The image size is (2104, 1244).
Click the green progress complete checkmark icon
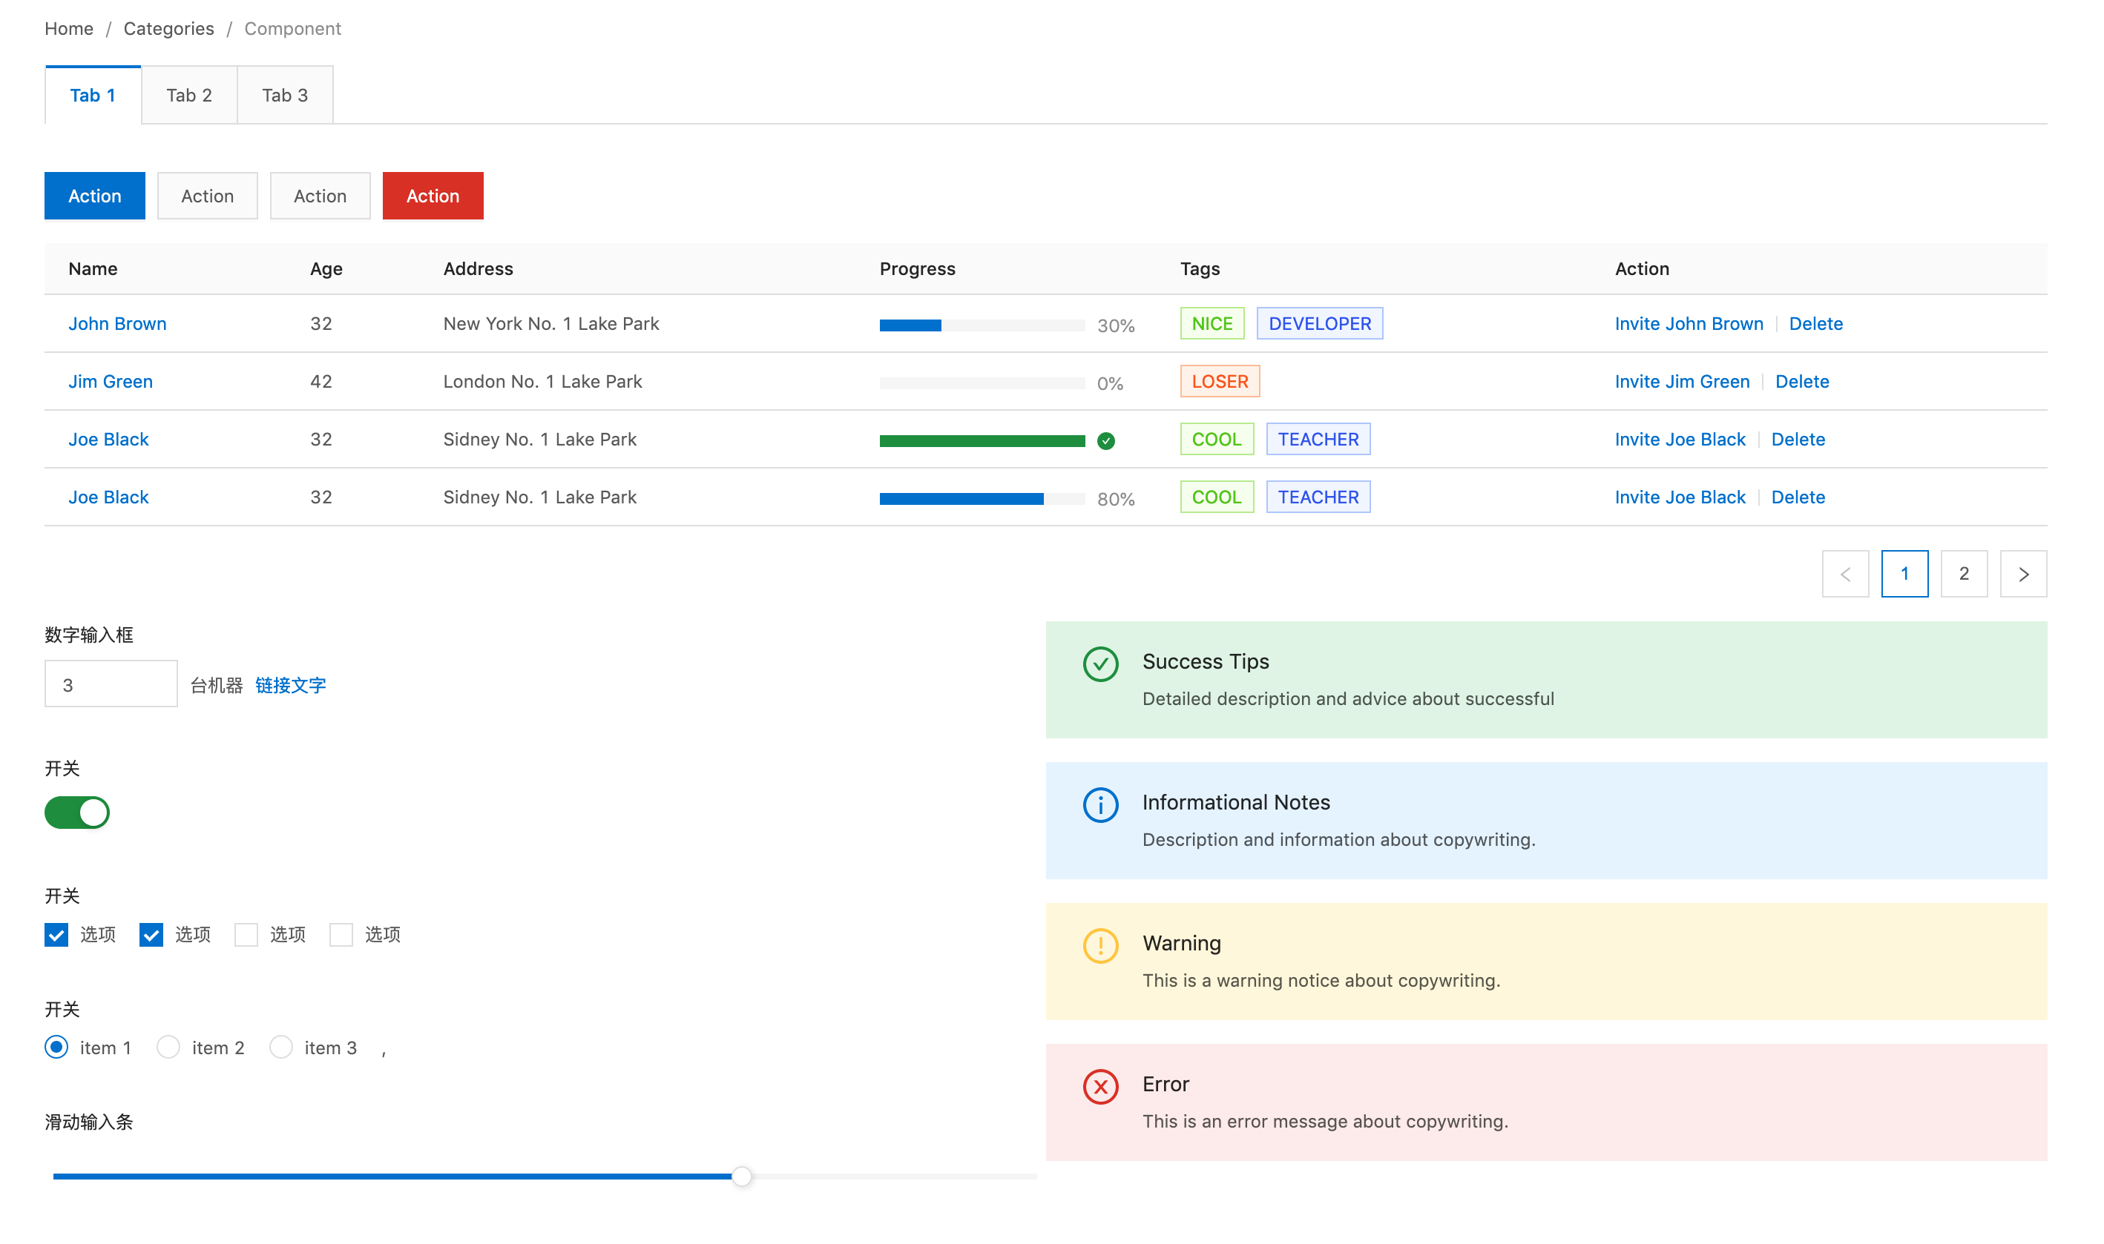(x=1105, y=441)
